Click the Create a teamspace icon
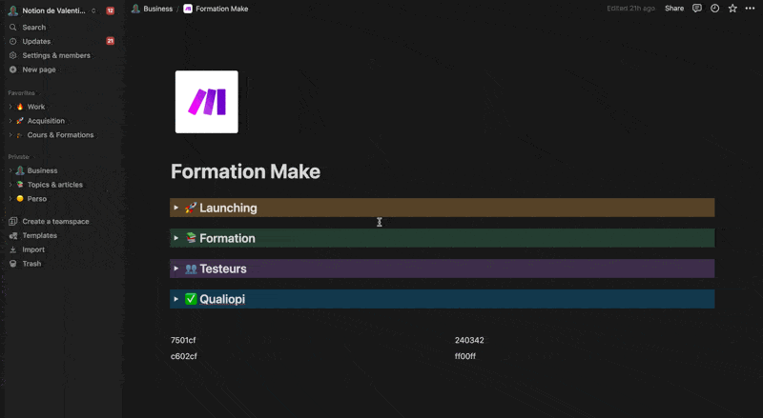 click(x=13, y=221)
